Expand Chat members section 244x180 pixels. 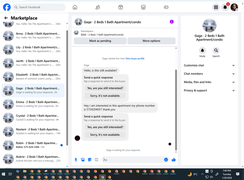pos(209,74)
